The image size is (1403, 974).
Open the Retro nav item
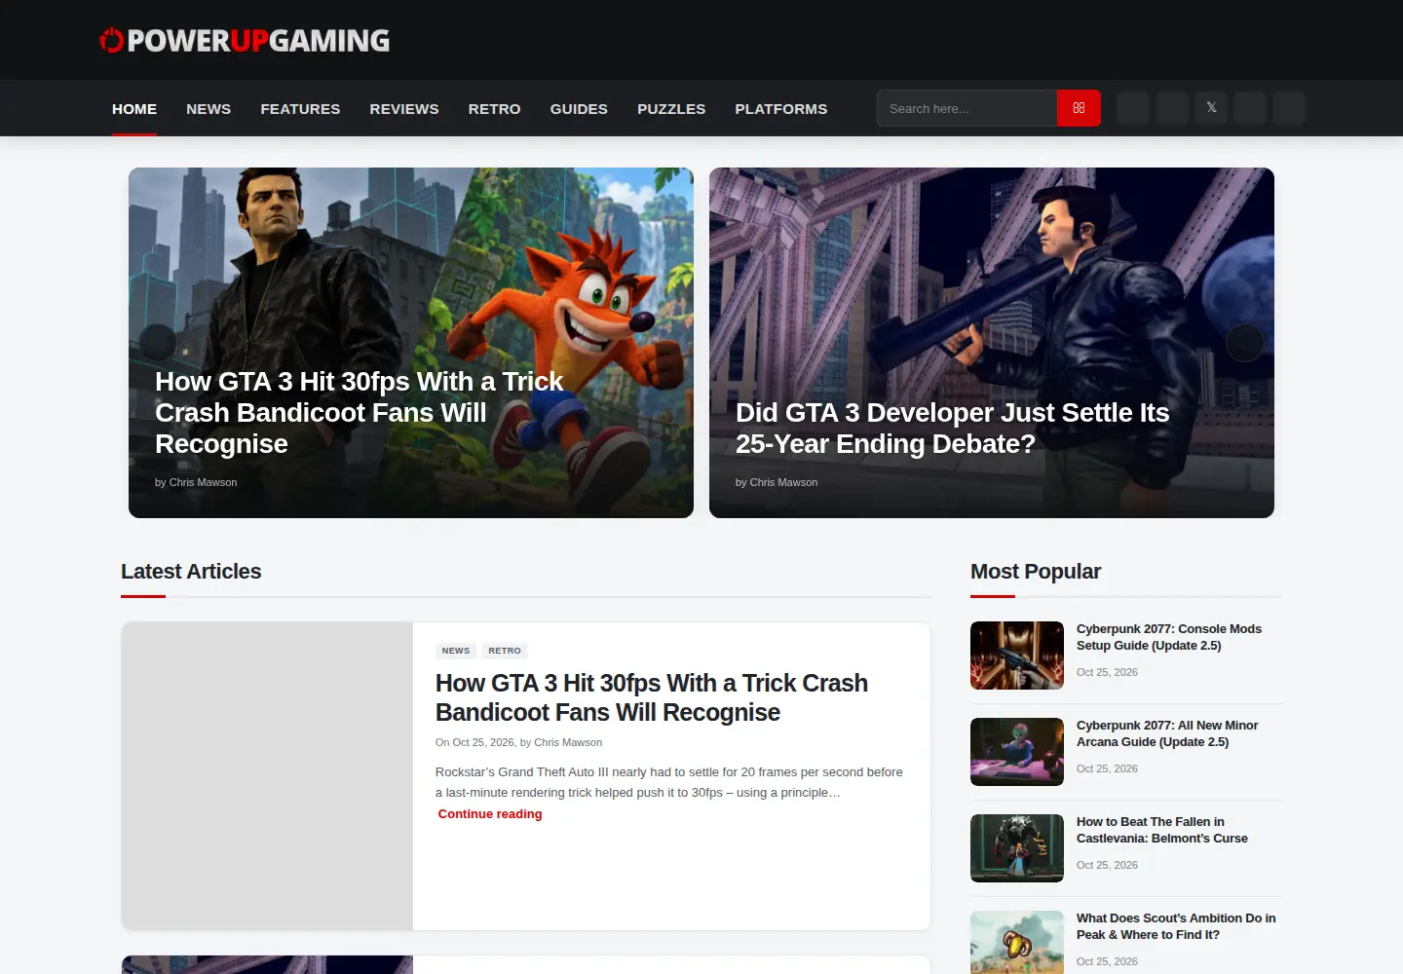coord(494,109)
